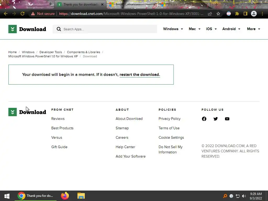Toggle the browser side panel icon

pos(245,14)
